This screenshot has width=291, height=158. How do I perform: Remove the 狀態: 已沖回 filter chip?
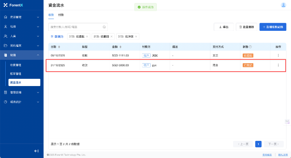click(x=136, y=37)
